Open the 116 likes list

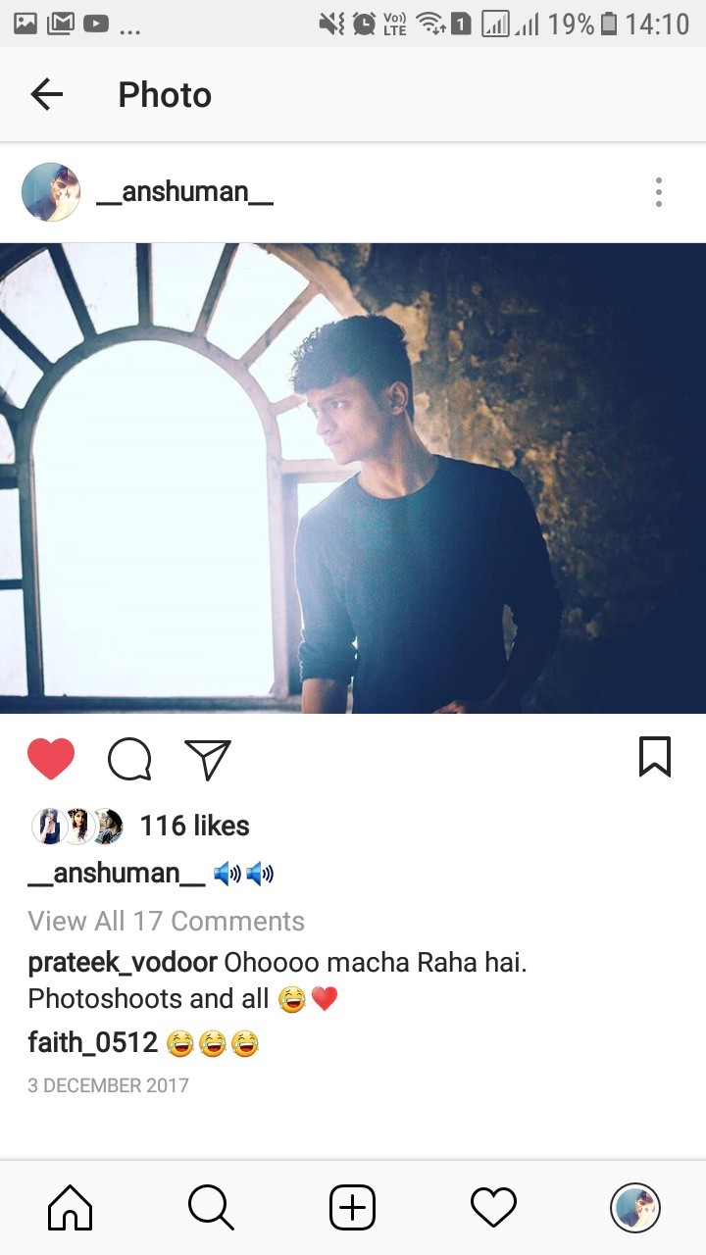tap(195, 826)
